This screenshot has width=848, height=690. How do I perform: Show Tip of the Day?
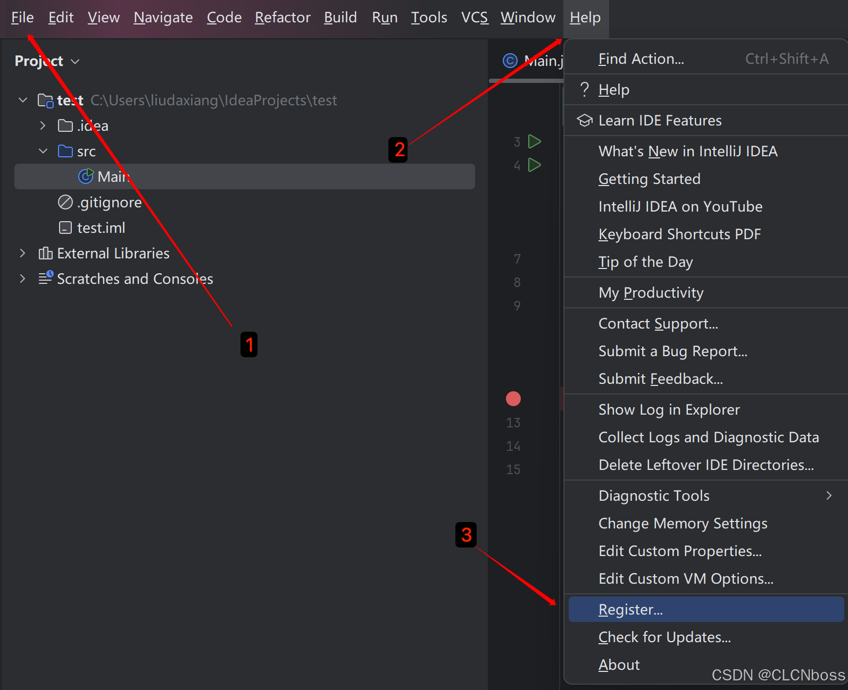706,262
